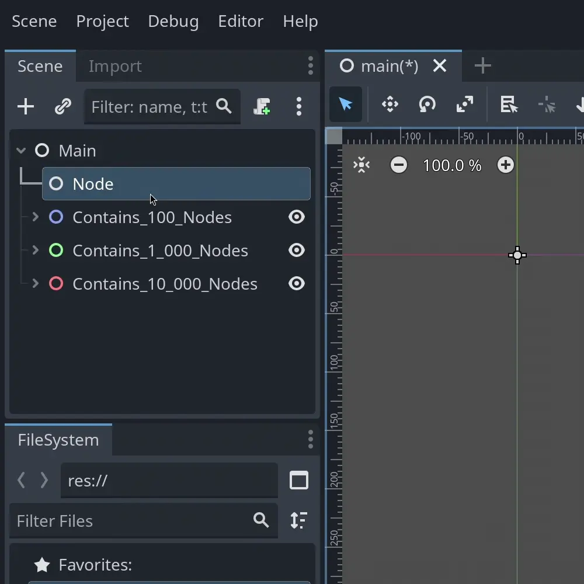Click the Filter Files search field

coord(128,520)
